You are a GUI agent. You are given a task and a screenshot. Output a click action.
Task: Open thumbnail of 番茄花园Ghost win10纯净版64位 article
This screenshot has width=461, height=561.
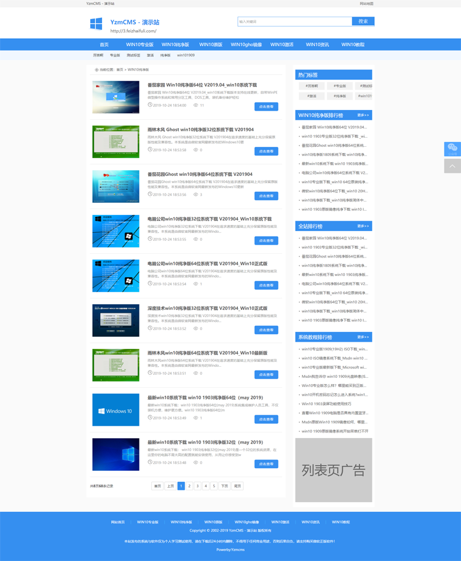click(116, 186)
